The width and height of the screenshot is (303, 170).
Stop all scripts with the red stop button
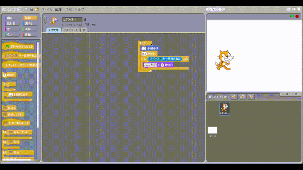(x=297, y=16)
